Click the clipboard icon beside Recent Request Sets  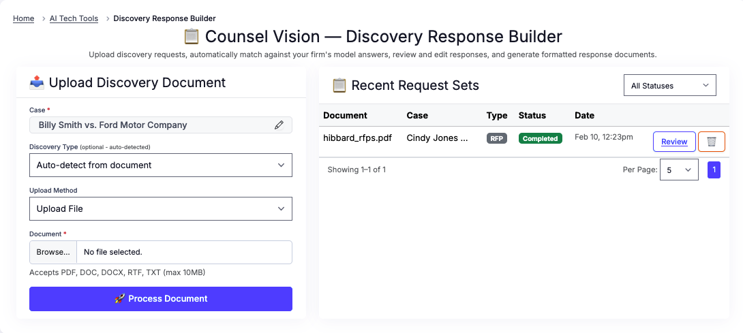(x=339, y=86)
